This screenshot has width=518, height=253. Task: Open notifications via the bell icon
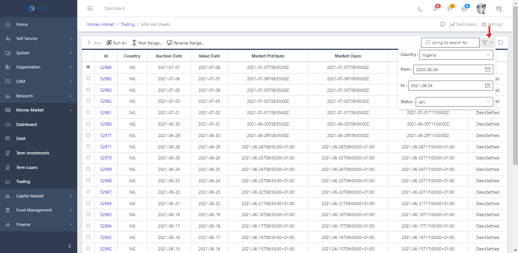[x=435, y=9]
